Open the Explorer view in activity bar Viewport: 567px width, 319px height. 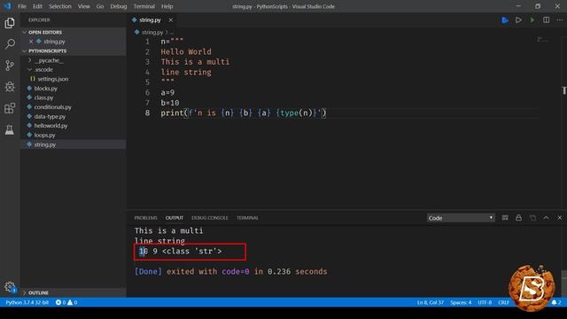pos(10,23)
